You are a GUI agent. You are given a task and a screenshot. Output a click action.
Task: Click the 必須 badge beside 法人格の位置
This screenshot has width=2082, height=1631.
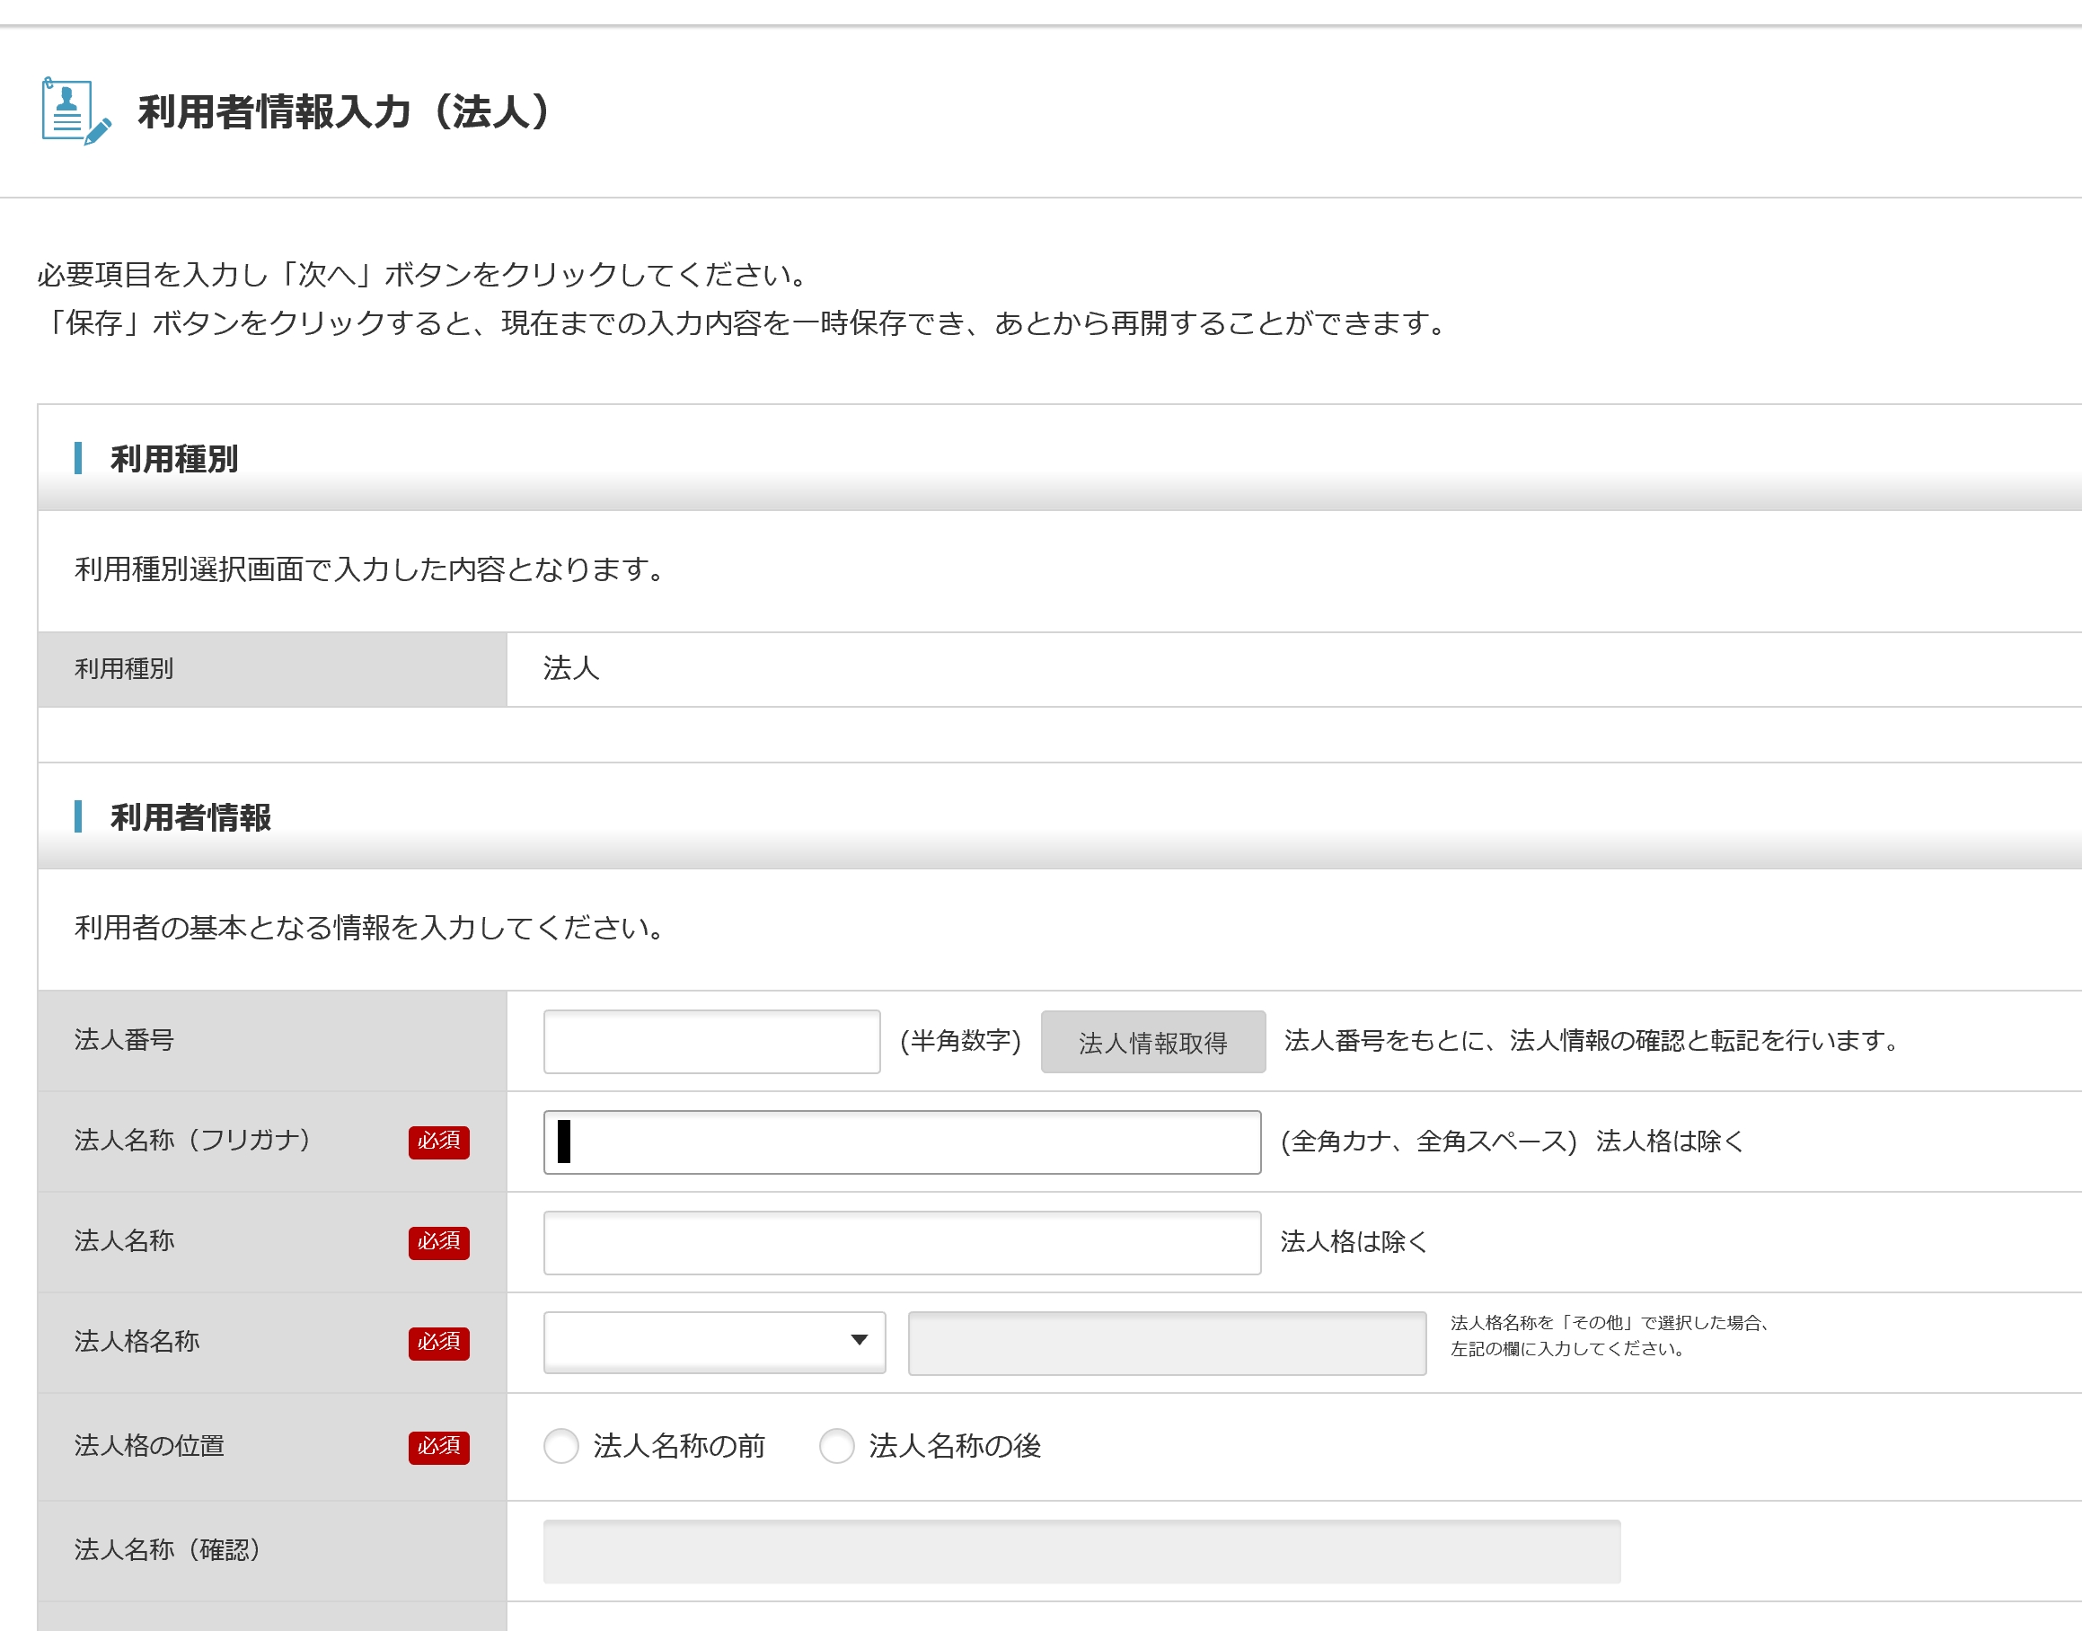[438, 1446]
